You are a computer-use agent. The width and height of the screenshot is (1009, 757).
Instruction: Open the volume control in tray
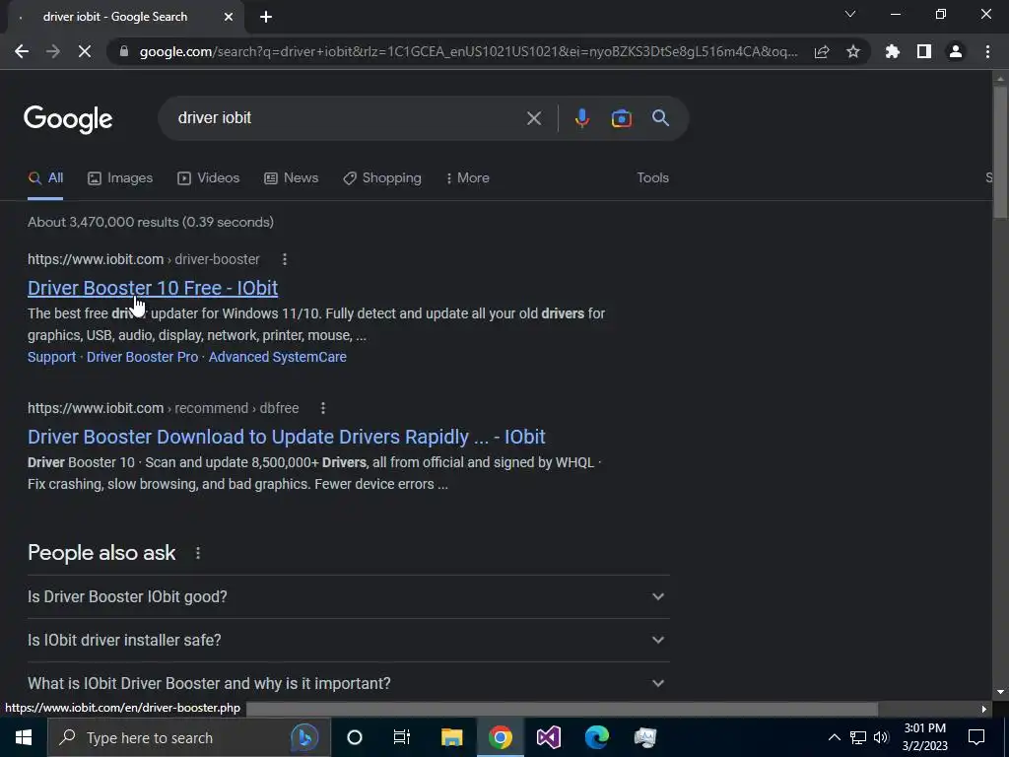point(882,737)
